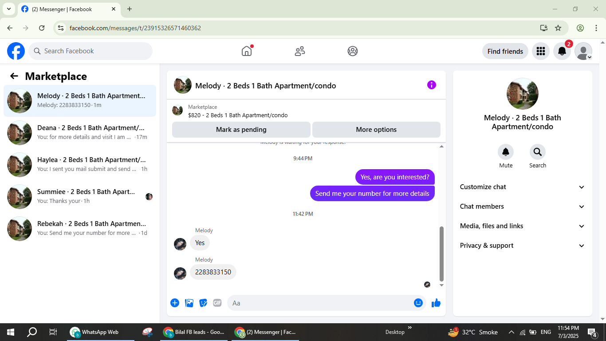Open the account profile avatar
This screenshot has height=341, width=606.
(583, 51)
